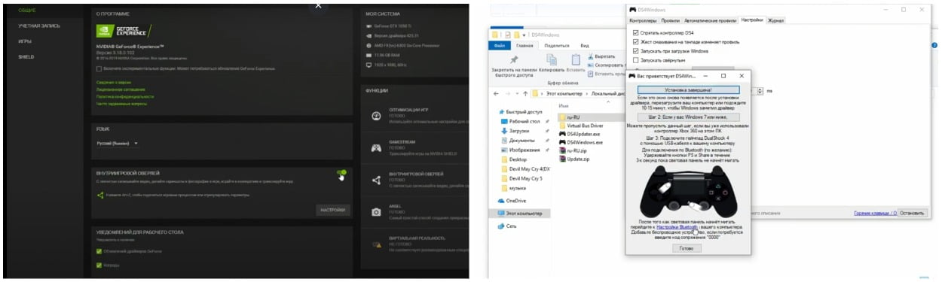942x282 pixels.
Task: Select ОБЩИЕ in the GeForce sidebar
Action: click(26, 11)
